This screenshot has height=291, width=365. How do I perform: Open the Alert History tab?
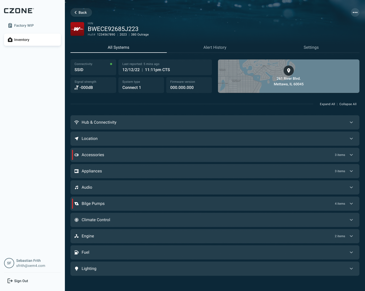(x=215, y=47)
